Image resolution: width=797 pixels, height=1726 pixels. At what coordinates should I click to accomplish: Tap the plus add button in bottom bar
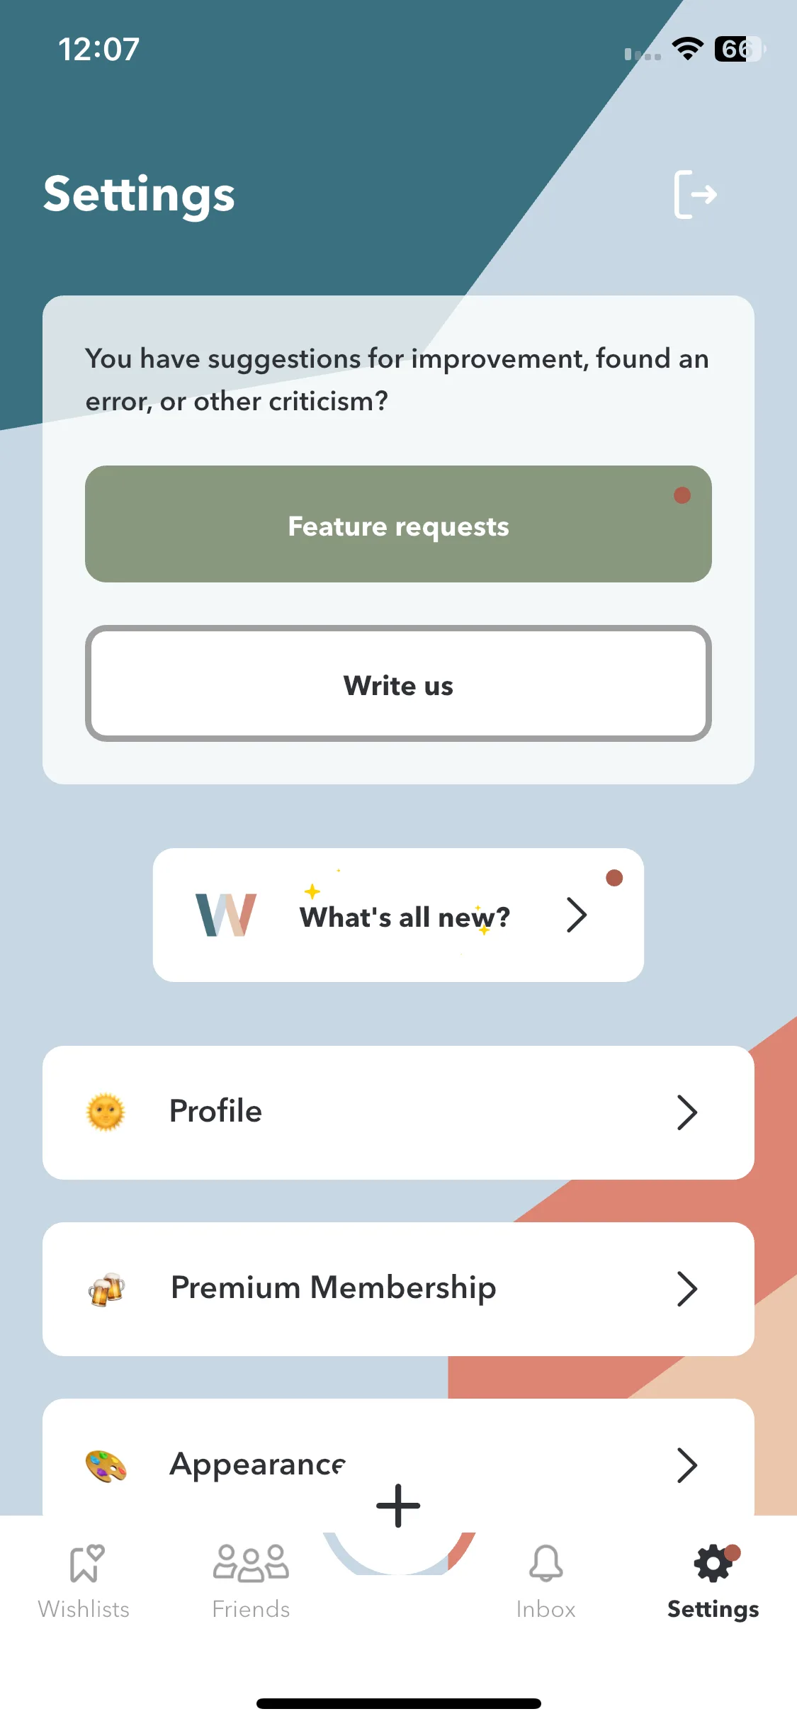pos(398,1506)
